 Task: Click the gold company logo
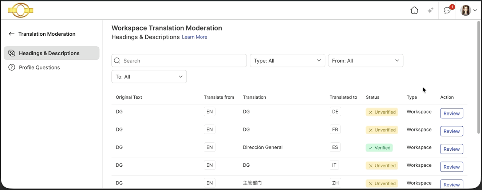21,11
